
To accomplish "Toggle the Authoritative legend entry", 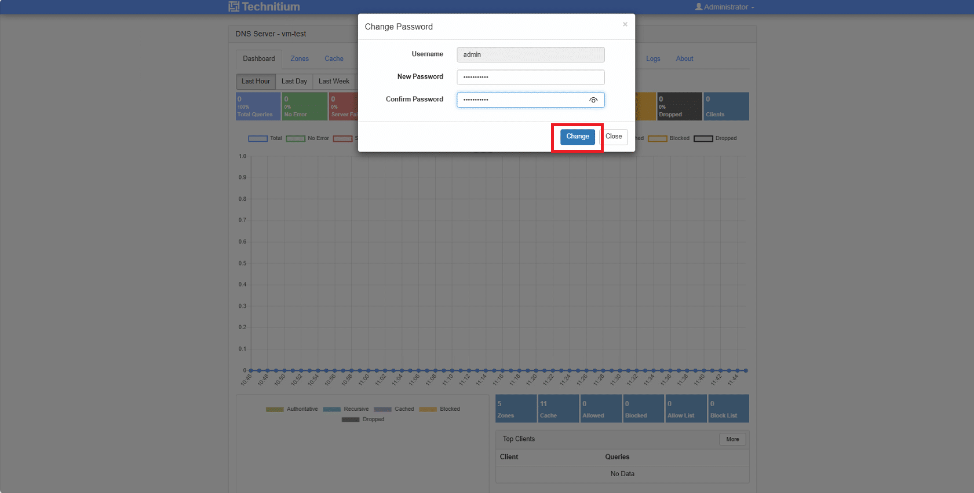I will coord(275,409).
